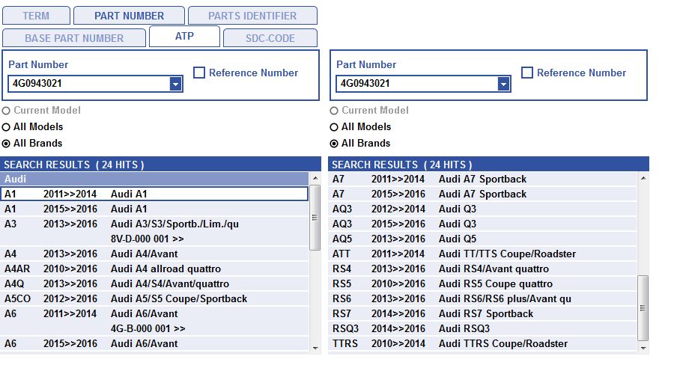This screenshot has width=674, height=365.
Task: Select Audi Q3 2015>>2016 result
Action: (x=482, y=224)
